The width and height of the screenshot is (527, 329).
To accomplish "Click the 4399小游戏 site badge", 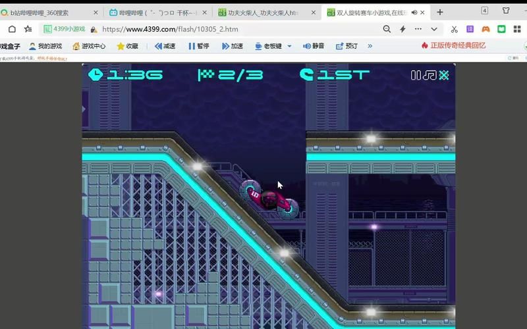I will [x=65, y=29].
